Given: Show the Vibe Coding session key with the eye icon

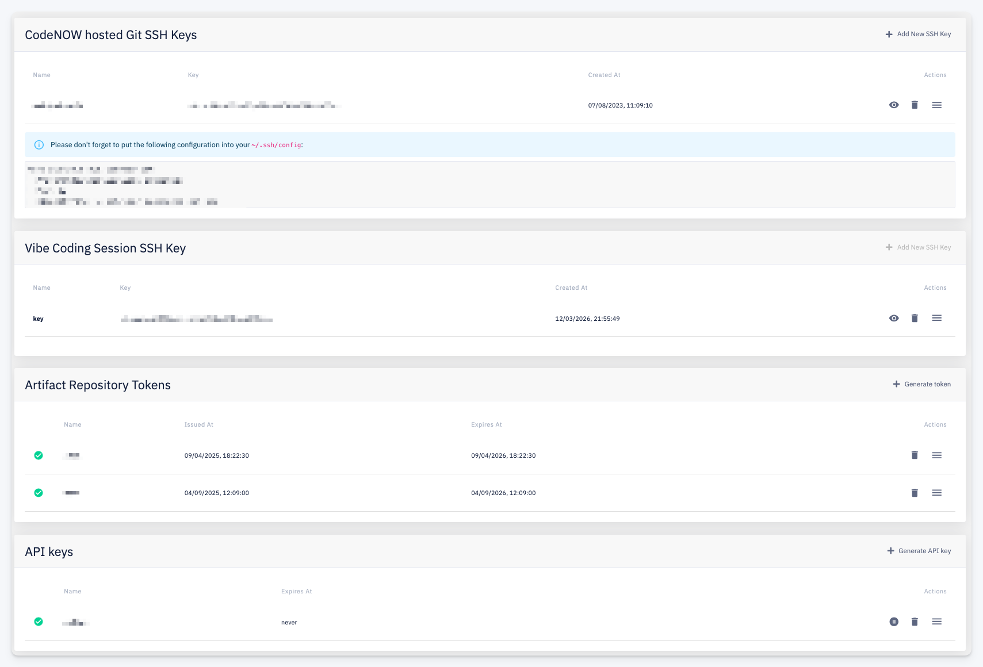Looking at the screenshot, I should tap(894, 318).
